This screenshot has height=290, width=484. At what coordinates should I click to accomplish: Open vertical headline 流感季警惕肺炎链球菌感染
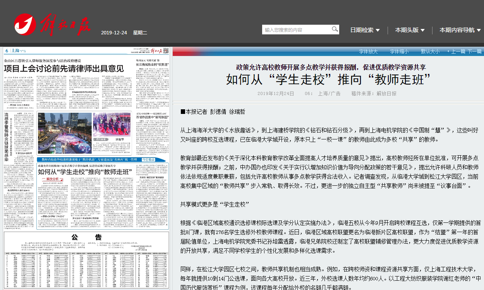point(6,137)
